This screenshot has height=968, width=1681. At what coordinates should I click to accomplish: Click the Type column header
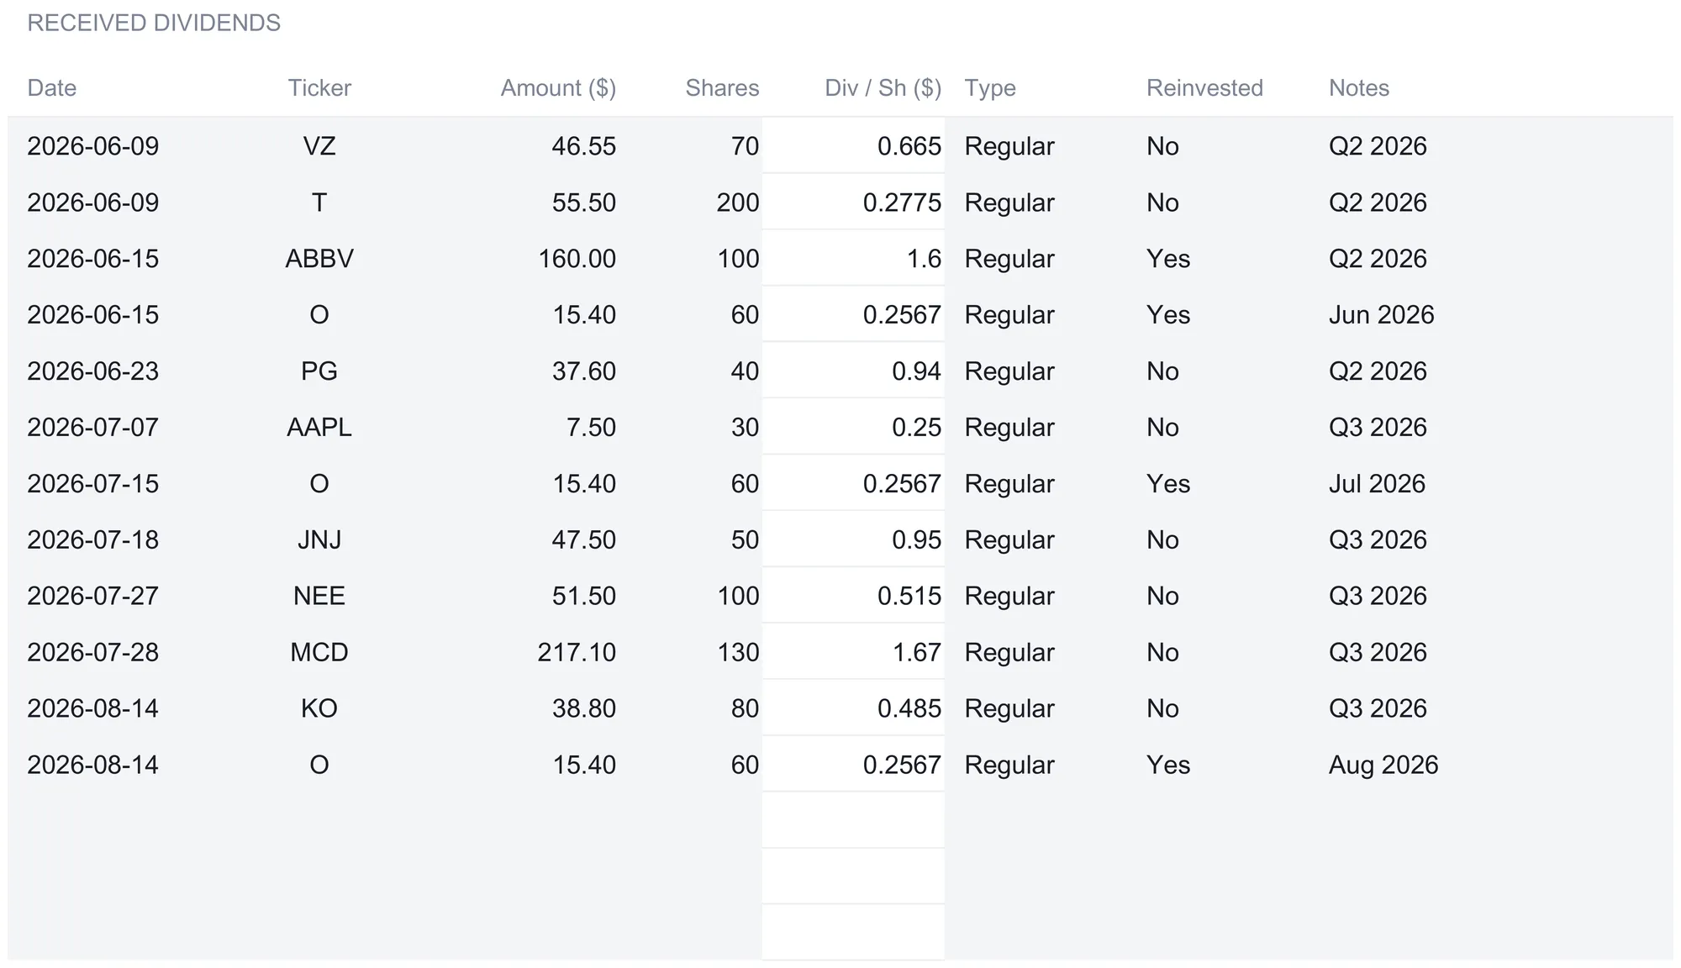click(990, 88)
